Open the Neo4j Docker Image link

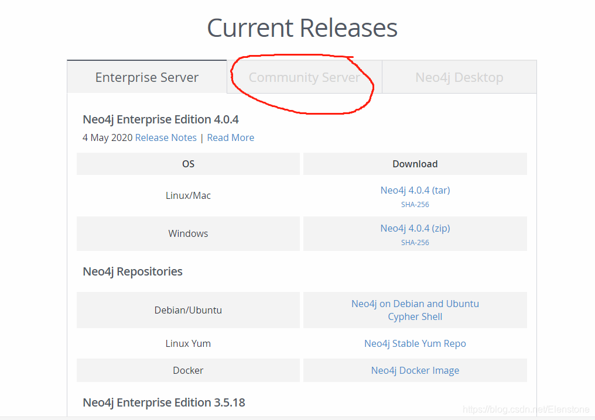[415, 370]
